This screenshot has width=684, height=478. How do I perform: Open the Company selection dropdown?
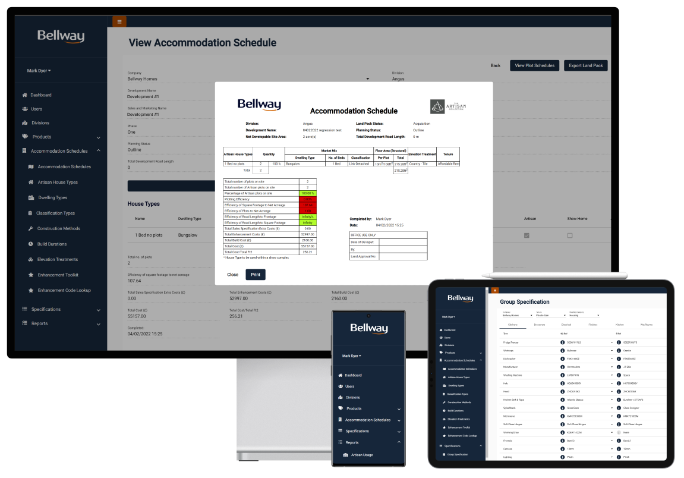pos(368,79)
